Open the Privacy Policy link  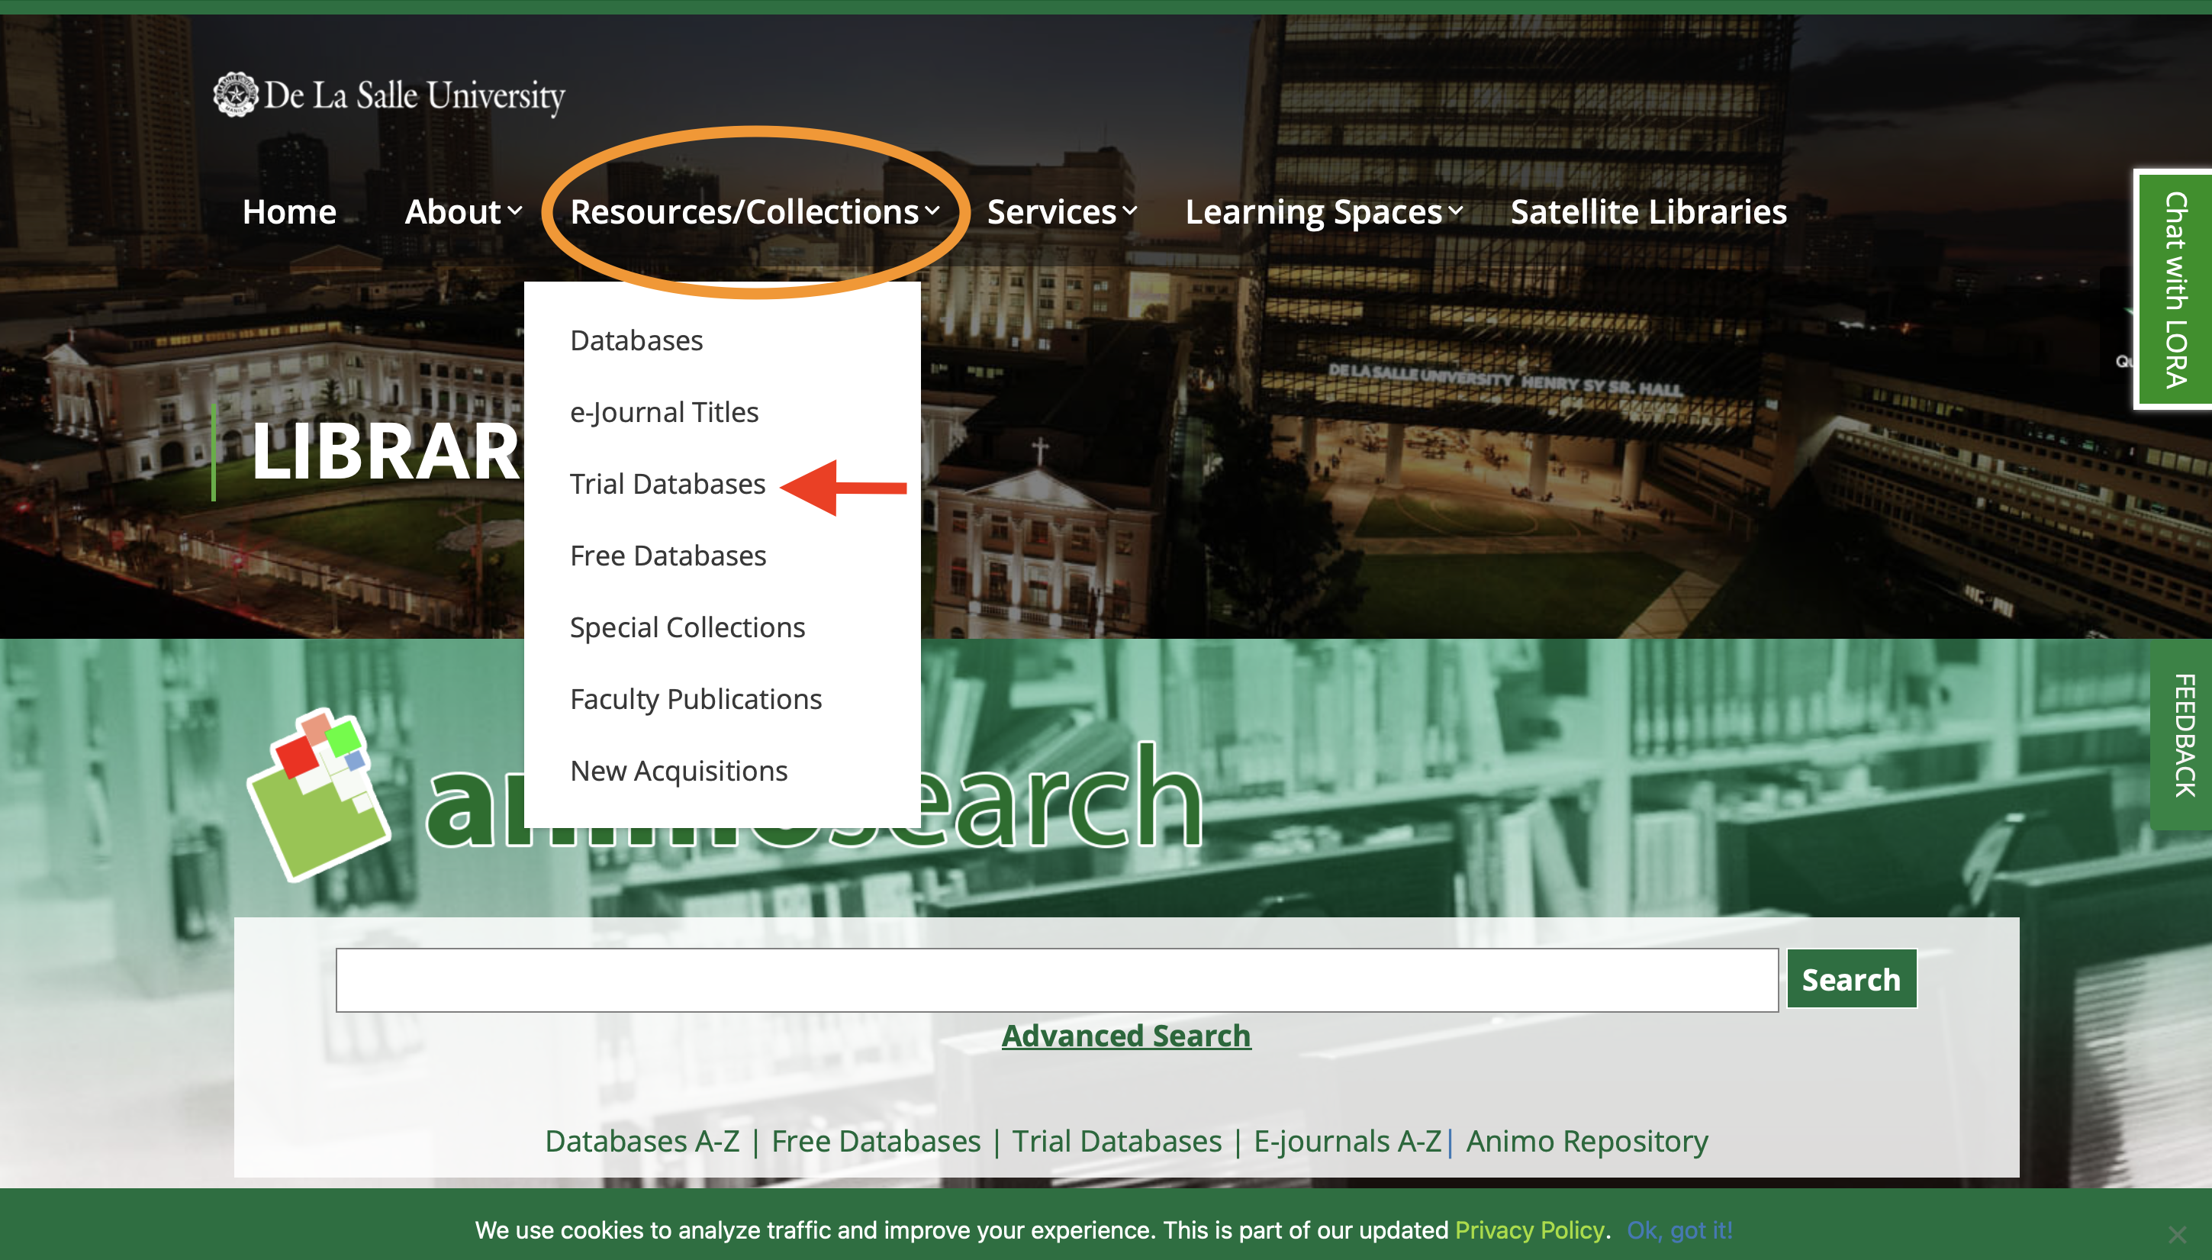[x=1528, y=1230]
